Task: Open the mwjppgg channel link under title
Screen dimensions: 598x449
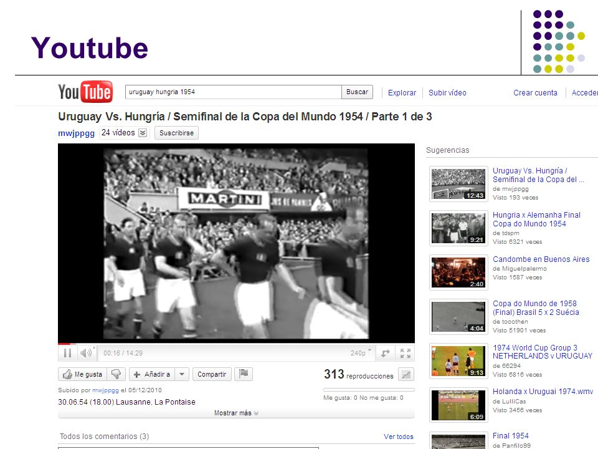Action: pyautogui.click(x=76, y=133)
